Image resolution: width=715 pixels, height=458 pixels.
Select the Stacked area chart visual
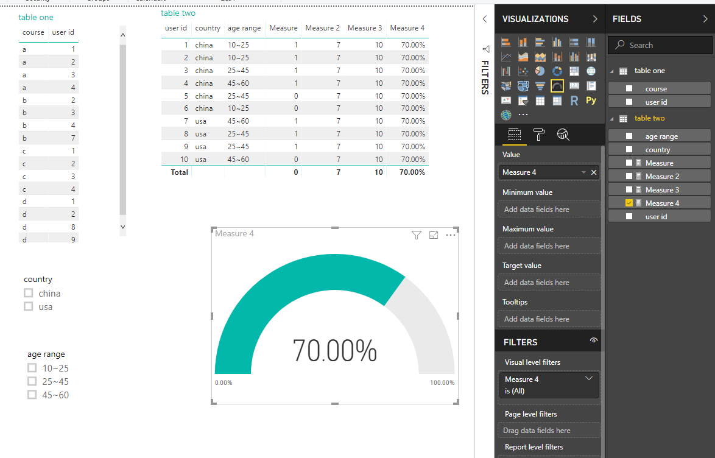coord(540,57)
